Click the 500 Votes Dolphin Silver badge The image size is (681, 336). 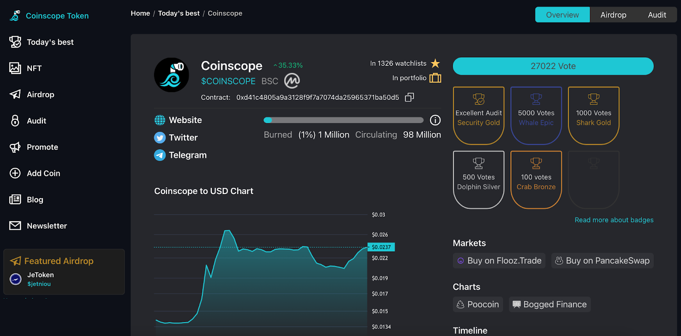click(x=479, y=180)
